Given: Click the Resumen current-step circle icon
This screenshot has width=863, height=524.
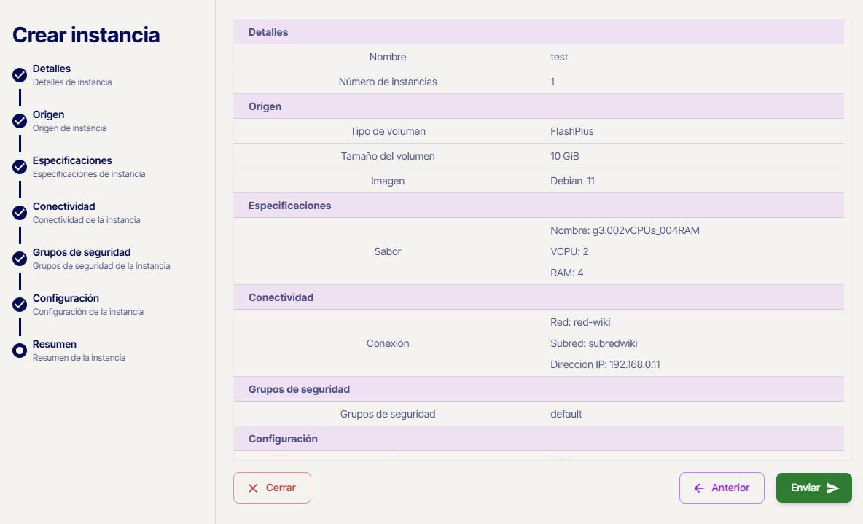Looking at the screenshot, I should point(20,351).
